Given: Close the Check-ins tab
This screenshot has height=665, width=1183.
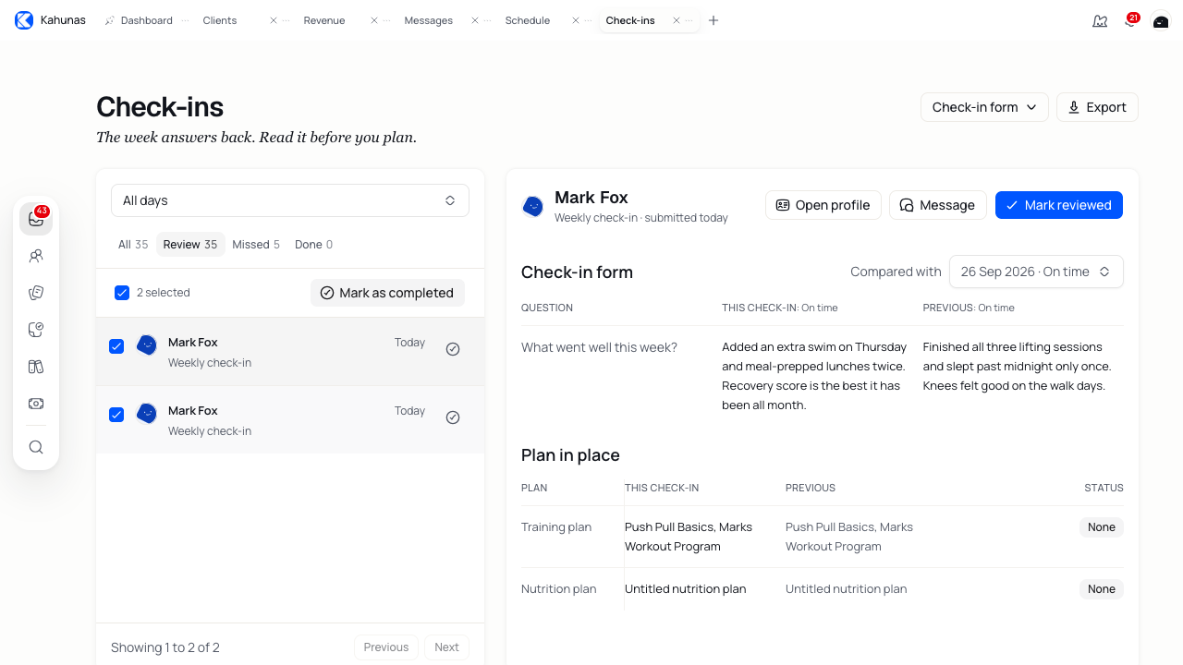Looking at the screenshot, I should click(x=677, y=20).
